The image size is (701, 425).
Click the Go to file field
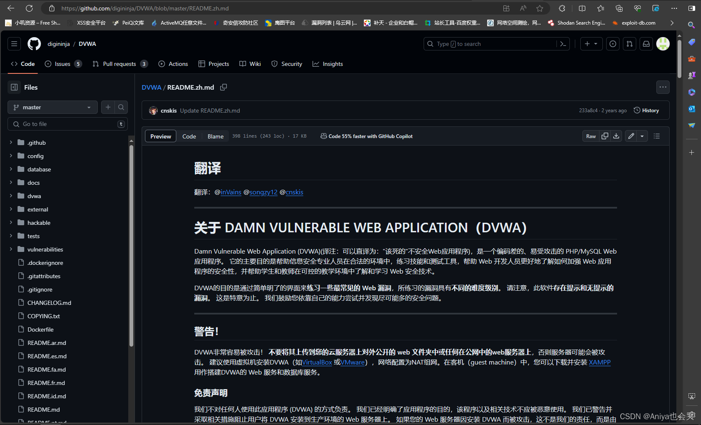coord(68,124)
